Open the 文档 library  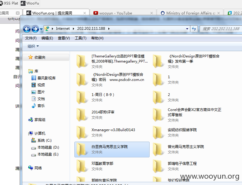41,99
